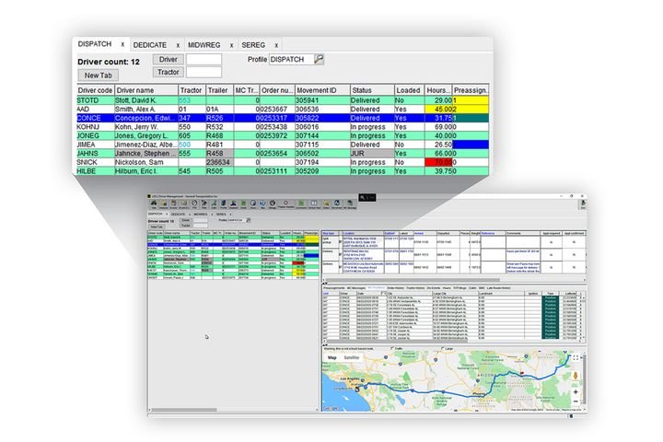Viewport: 663px width, 442px height.
Task: Switch to the DEDICATE tab
Action: (151, 44)
